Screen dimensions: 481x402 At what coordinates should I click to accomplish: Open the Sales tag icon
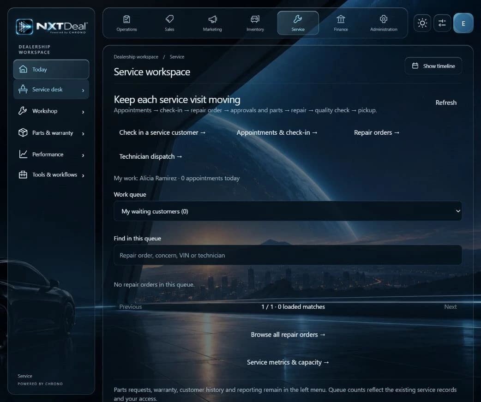169,19
